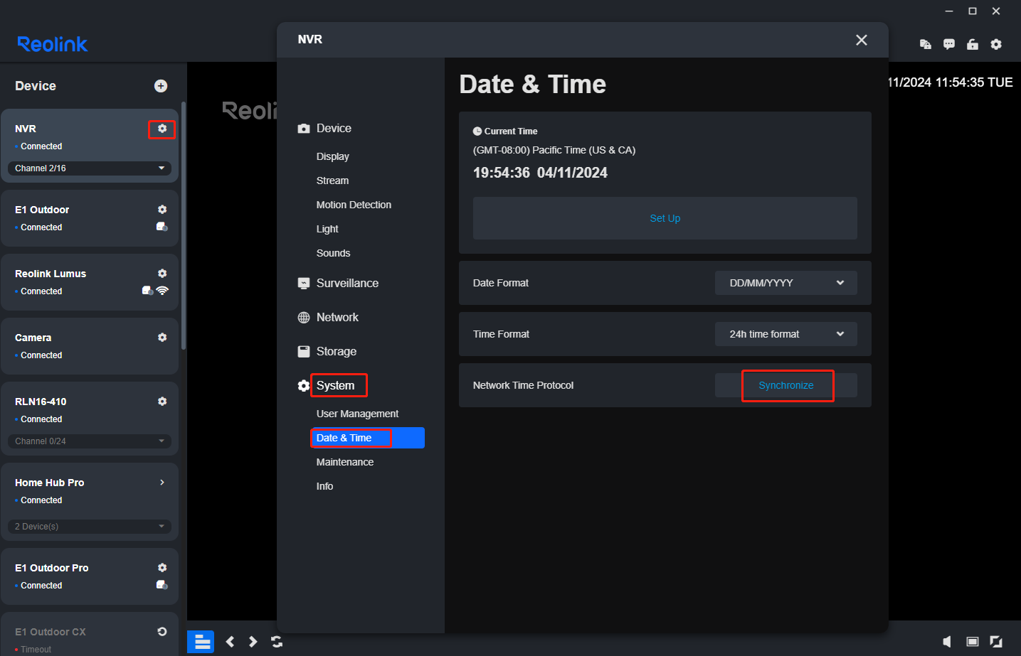
Task: Open the Time Format dropdown
Action: (x=785, y=334)
